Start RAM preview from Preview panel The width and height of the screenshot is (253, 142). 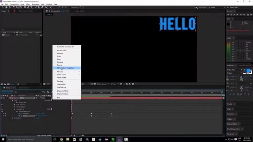pos(251,15)
